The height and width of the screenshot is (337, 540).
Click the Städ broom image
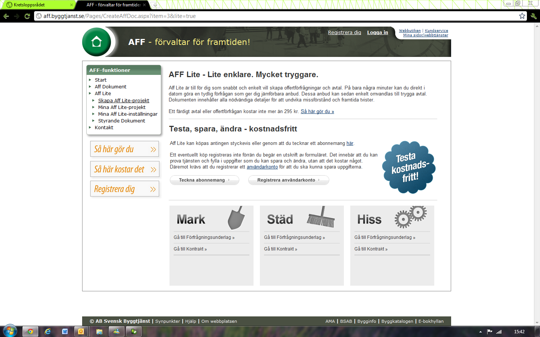click(x=321, y=217)
